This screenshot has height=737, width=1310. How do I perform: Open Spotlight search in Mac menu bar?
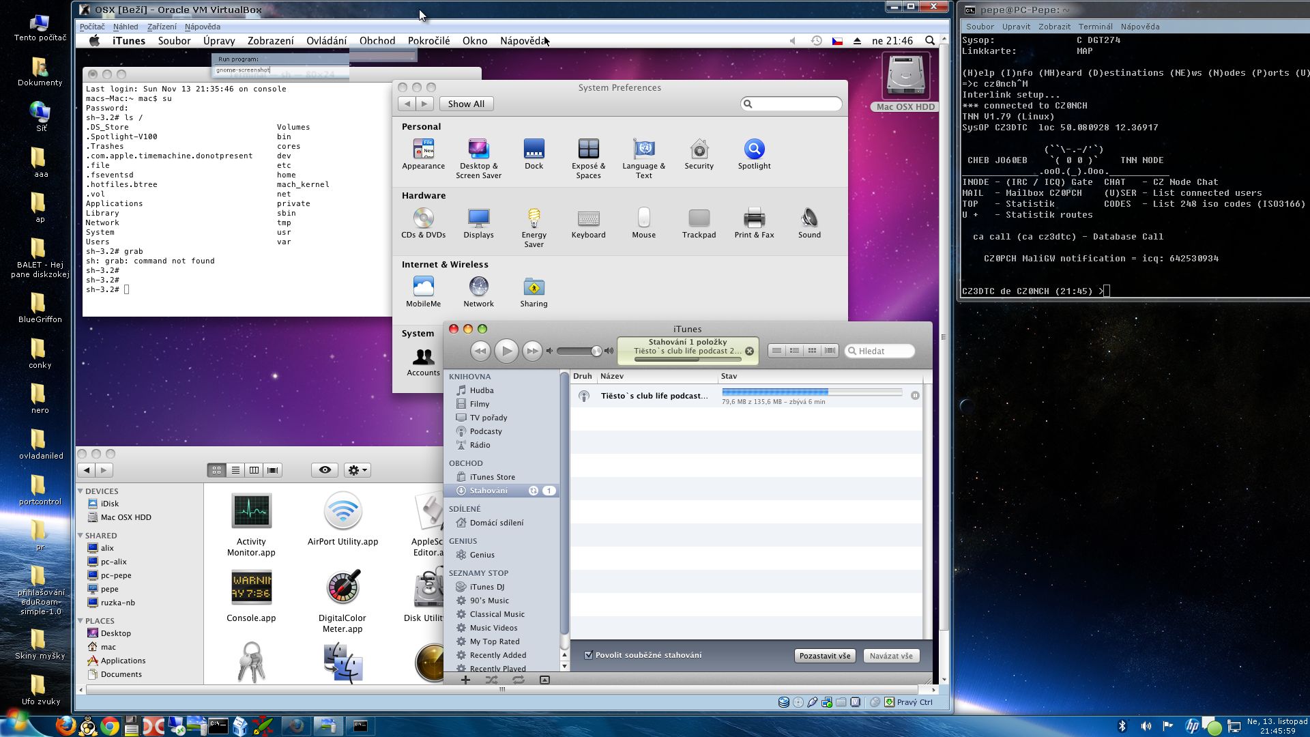point(929,41)
